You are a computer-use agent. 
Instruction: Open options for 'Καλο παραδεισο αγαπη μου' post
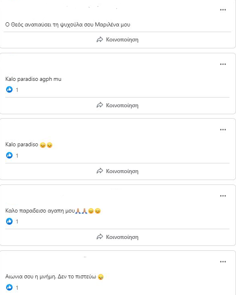point(223,196)
